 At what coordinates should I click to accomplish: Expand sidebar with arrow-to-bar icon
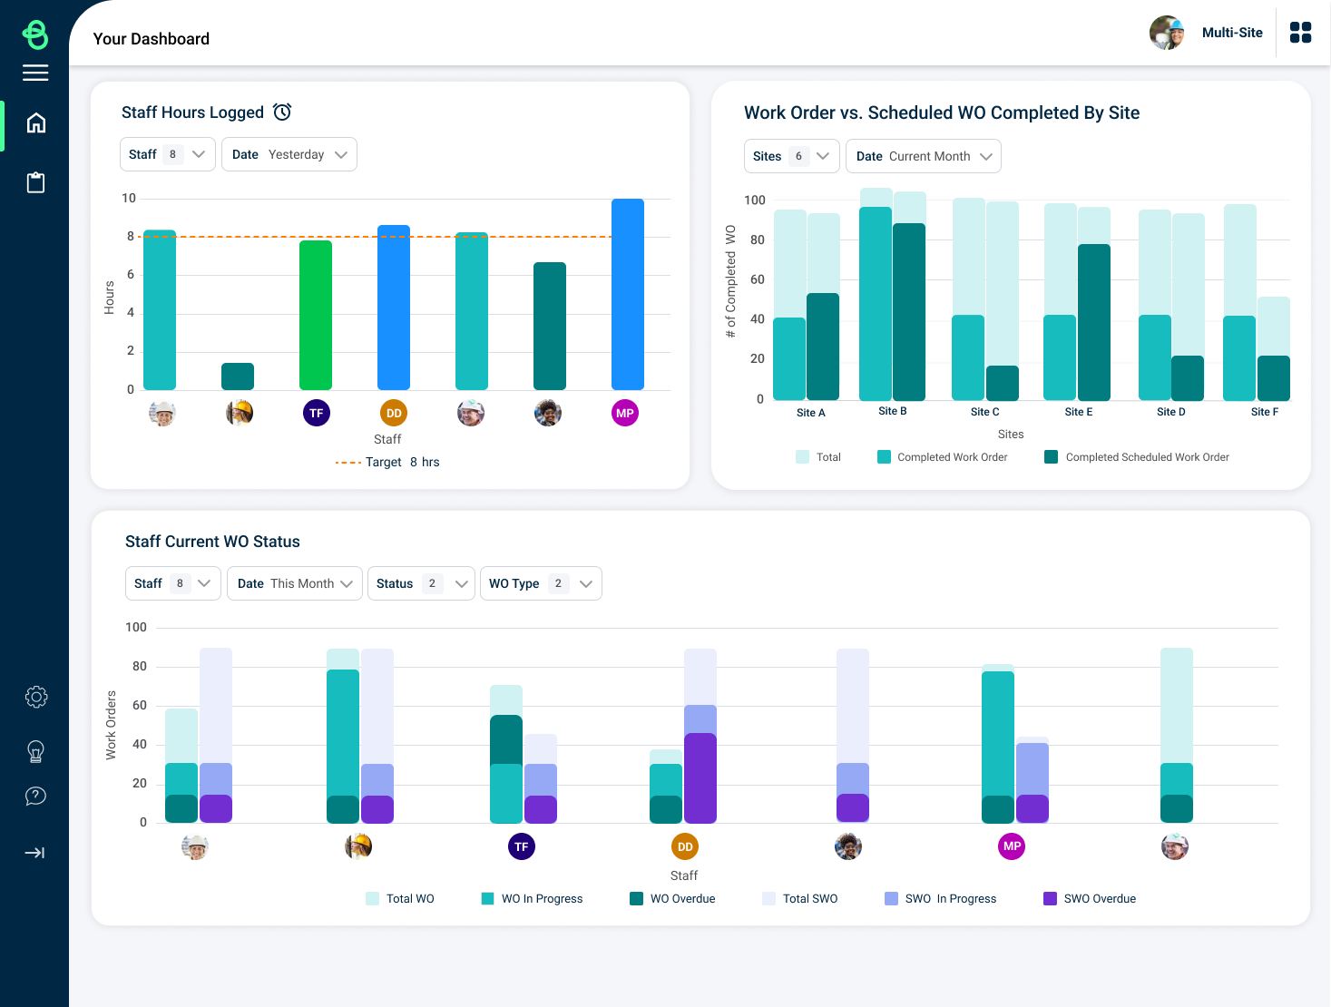coord(34,853)
